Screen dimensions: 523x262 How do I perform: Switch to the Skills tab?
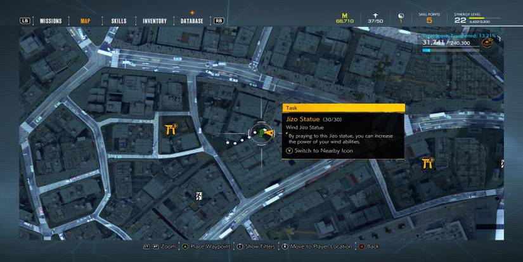click(119, 21)
